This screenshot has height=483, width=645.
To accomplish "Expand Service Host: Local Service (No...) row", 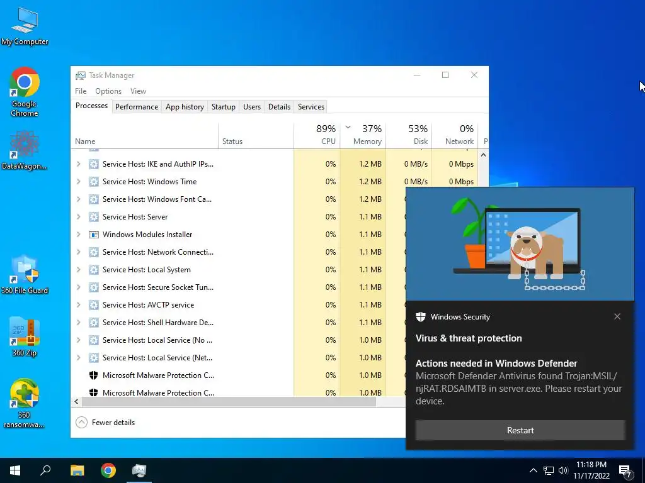I will coord(78,340).
